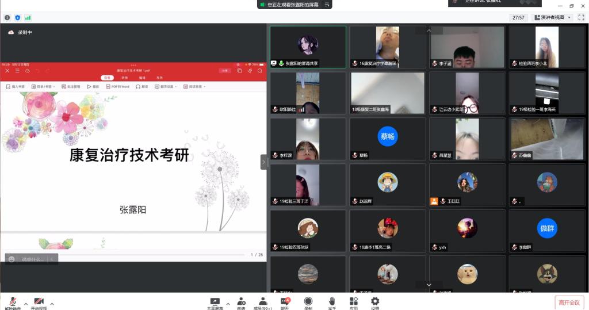This screenshot has width=589, height=310.
Task: Expand the camera options arrow
Action: (52, 304)
